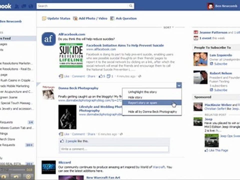Open the messages icon in top bar

[24, 6]
